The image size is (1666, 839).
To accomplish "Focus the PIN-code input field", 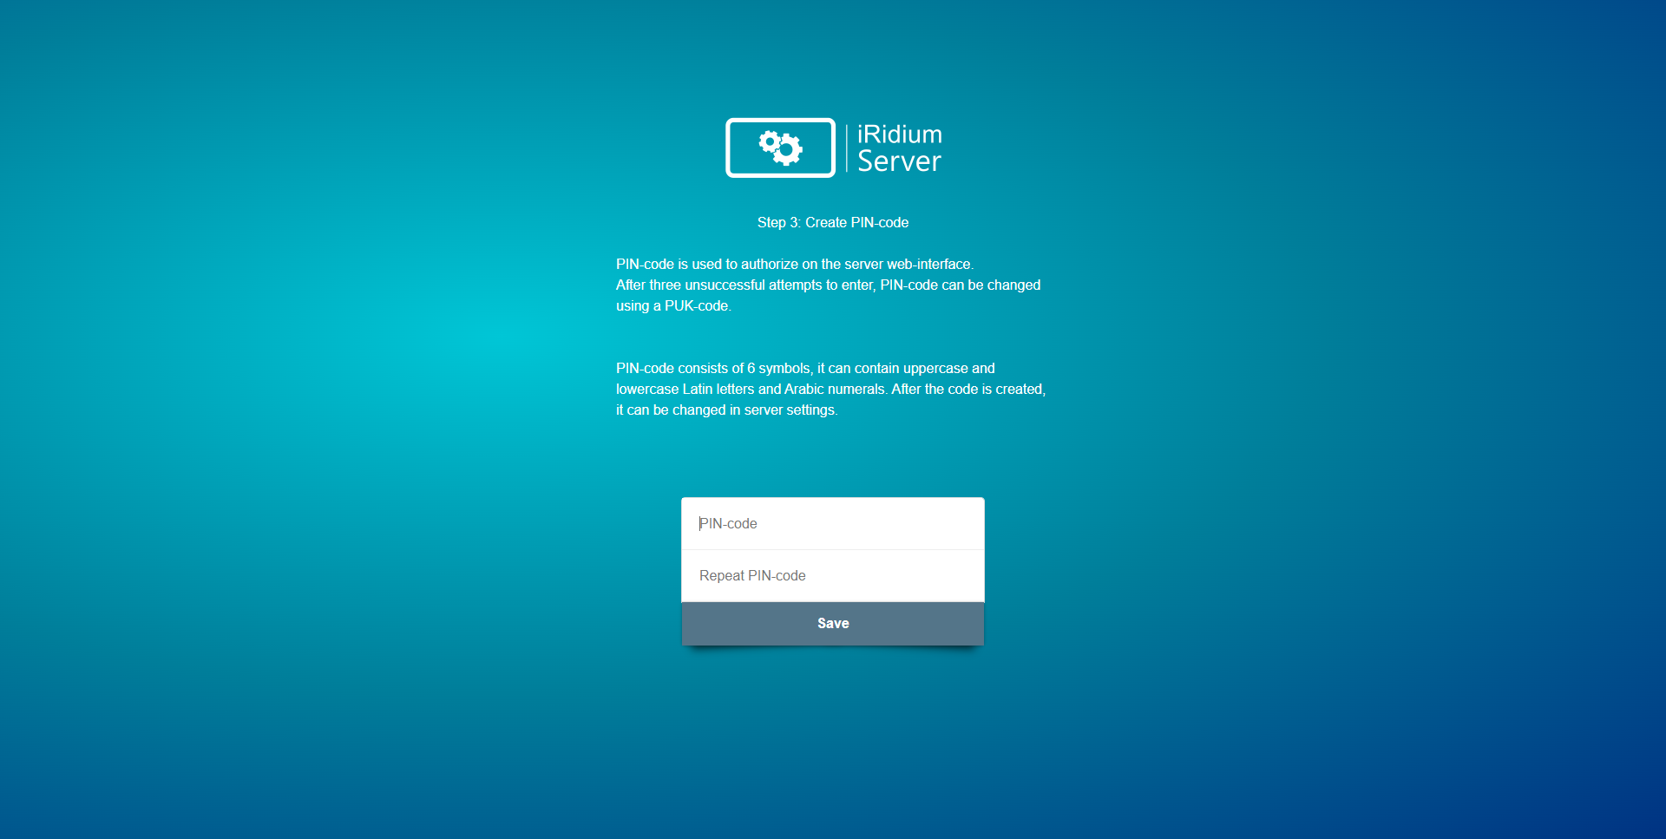I will pos(833,523).
